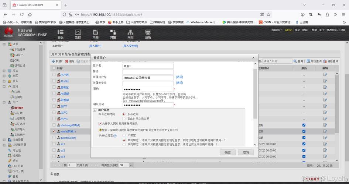Click the dialog's vertical scrollbar
The image size is (349, 184).
(255, 93)
